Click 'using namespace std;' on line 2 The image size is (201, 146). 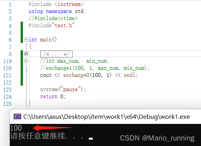coord(57,11)
